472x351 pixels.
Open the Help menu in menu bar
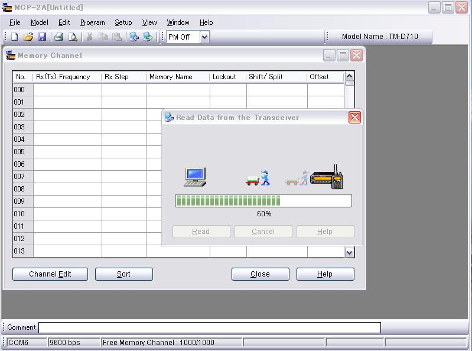click(206, 22)
